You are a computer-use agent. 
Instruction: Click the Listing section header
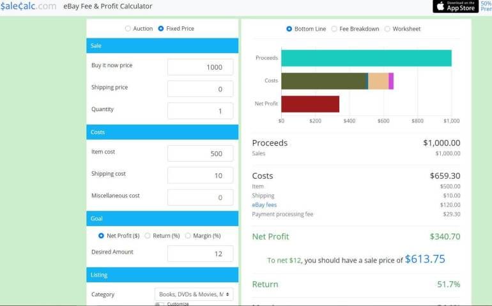pos(162,275)
